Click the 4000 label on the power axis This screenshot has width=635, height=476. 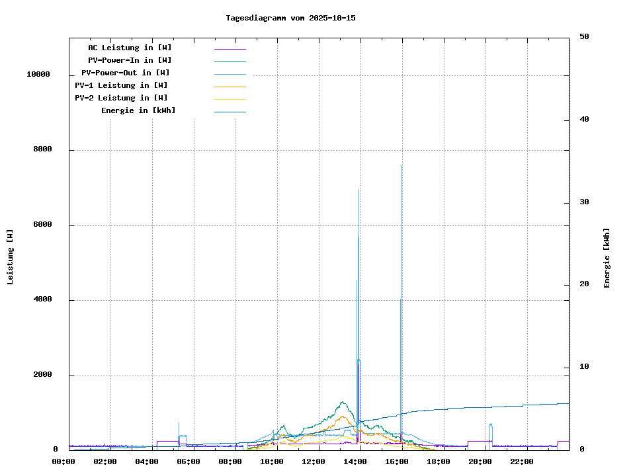tap(42, 300)
